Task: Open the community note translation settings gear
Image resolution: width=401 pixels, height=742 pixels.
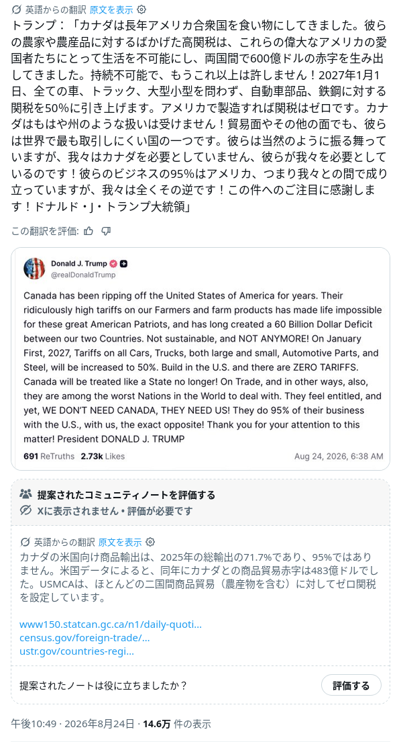Action: (x=150, y=542)
